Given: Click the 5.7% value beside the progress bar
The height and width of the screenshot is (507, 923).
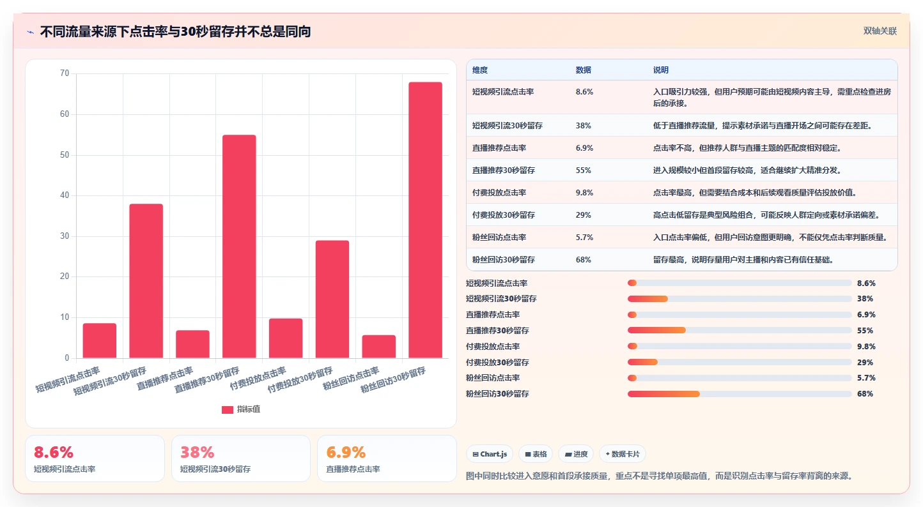Looking at the screenshot, I should 866,378.
